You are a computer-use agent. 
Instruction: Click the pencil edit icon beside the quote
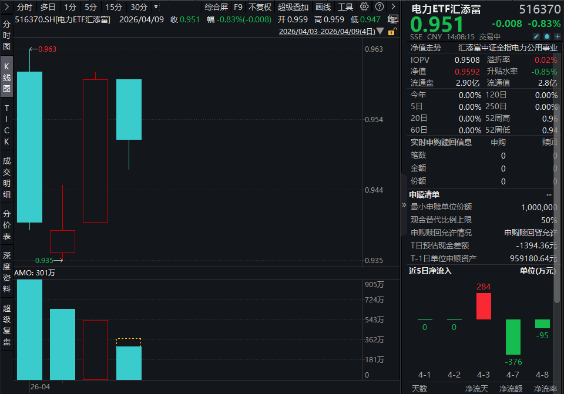pos(536,36)
